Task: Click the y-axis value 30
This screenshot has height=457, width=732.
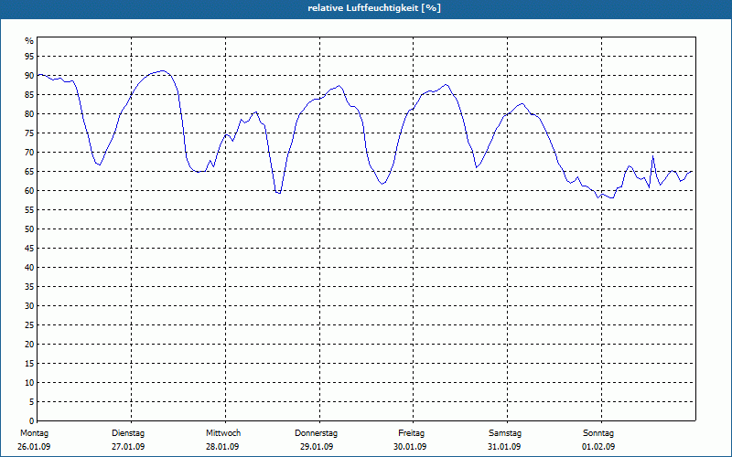Action: pos(29,306)
